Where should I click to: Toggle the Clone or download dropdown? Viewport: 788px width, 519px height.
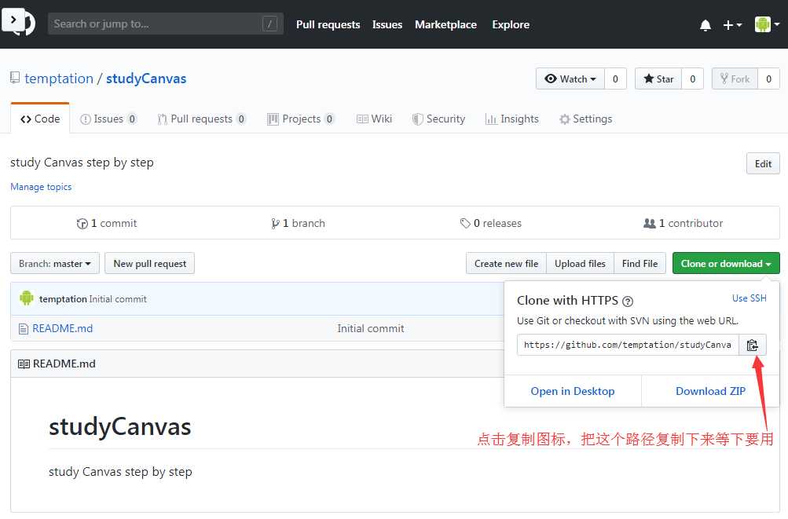(726, 264)
